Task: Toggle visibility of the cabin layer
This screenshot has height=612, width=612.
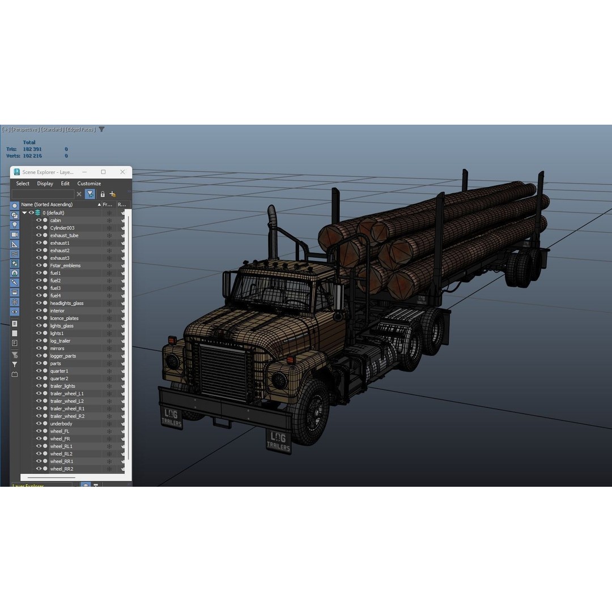Action: [39, 220]
